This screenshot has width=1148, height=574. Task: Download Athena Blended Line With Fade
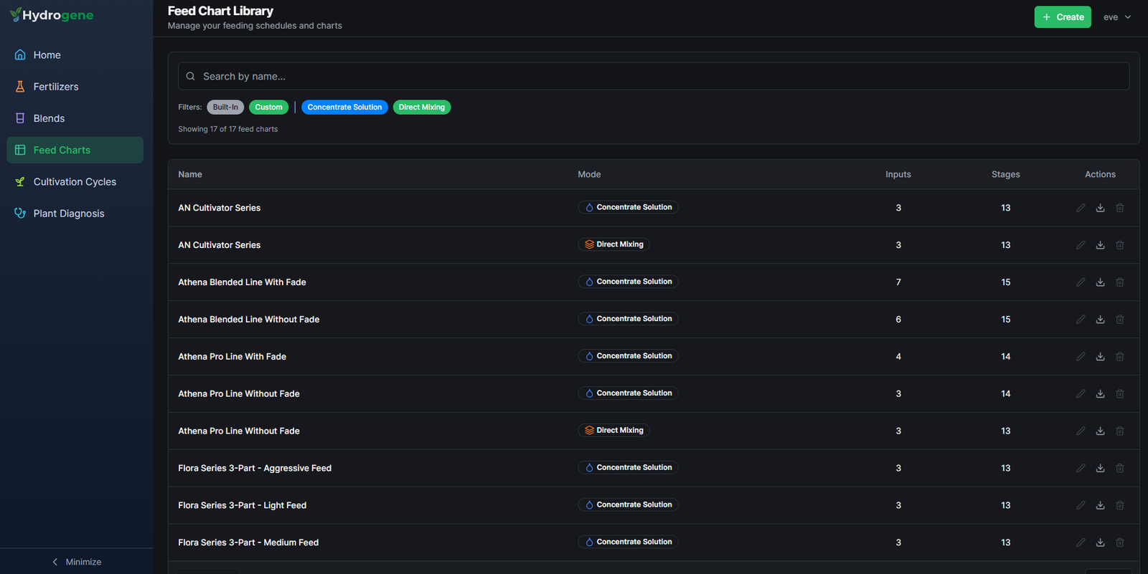(x=1100, y=282)
